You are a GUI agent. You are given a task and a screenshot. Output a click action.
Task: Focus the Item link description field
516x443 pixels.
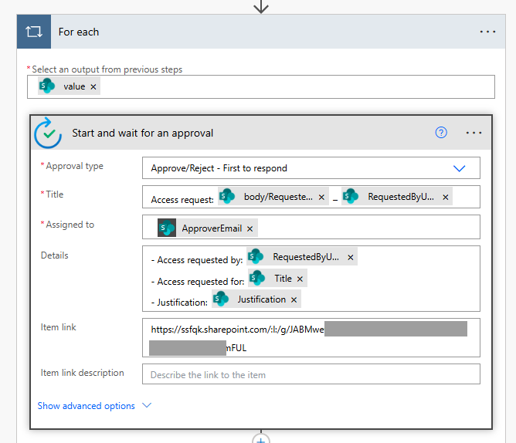click(311, 374)
